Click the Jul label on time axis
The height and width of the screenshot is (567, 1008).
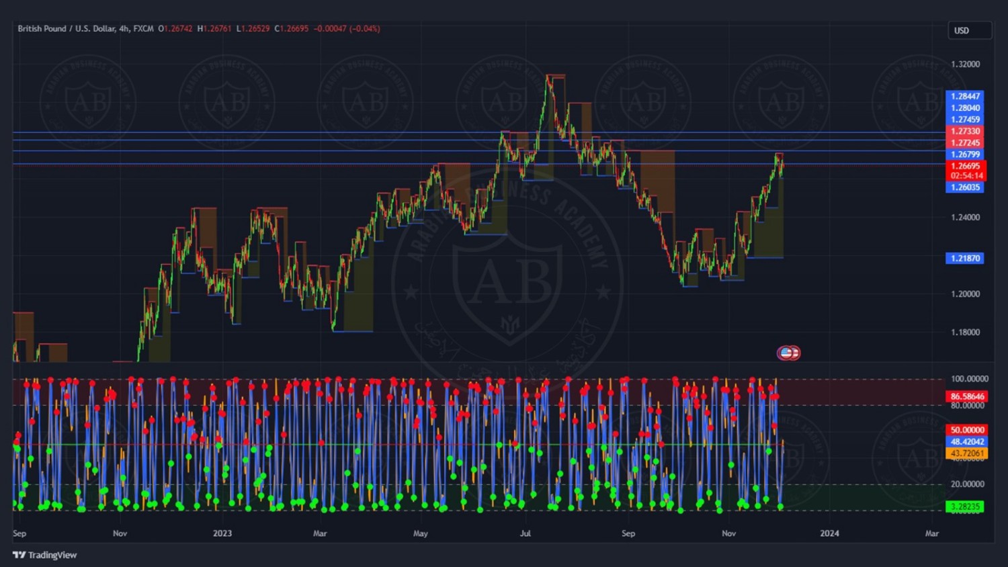pyautogui.click(x=525, y=533)
